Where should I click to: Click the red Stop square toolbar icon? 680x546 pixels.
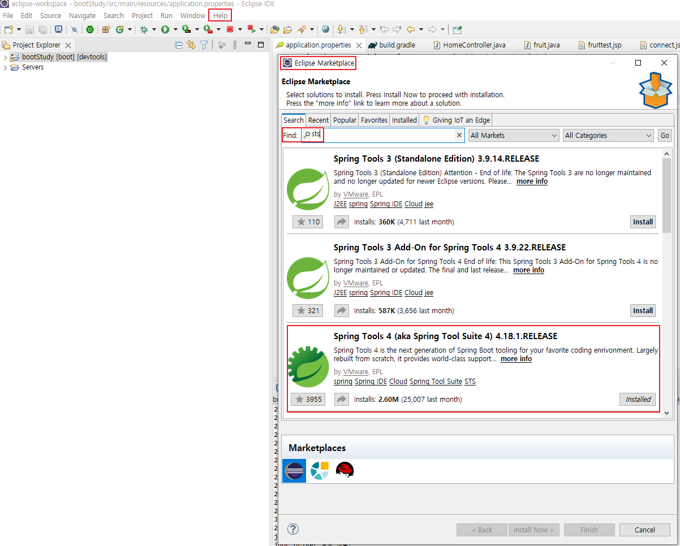[x=230, y=29]
